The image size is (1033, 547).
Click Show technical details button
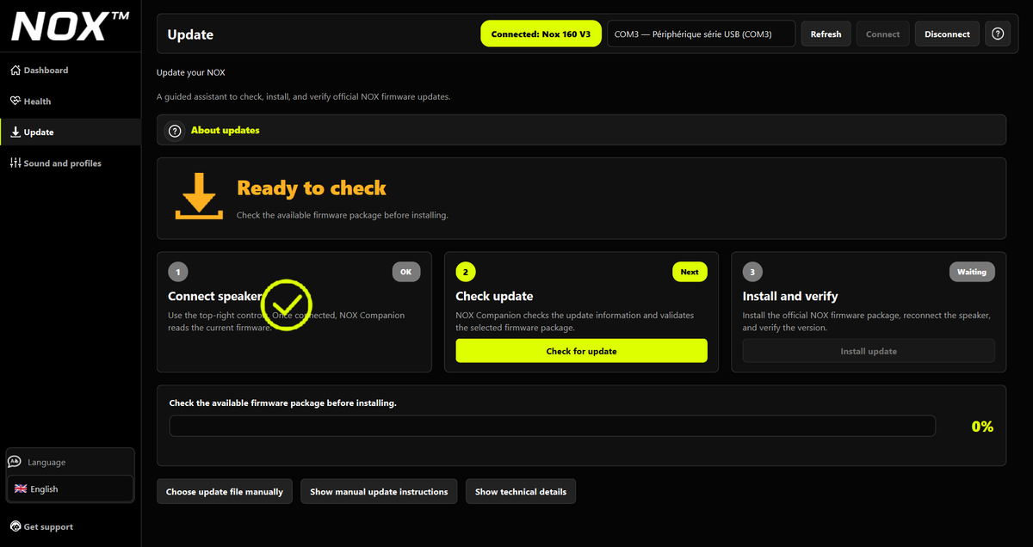pos(521,492)
